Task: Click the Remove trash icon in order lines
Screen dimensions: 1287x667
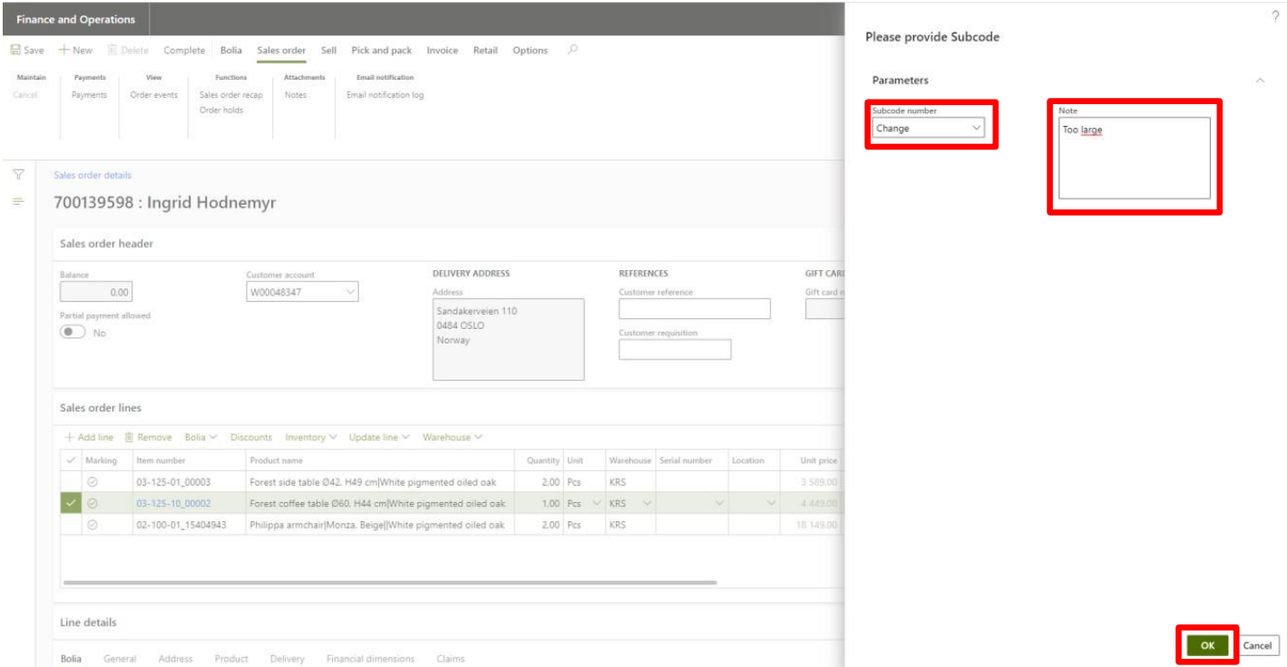Action: (x=130, y=437)
